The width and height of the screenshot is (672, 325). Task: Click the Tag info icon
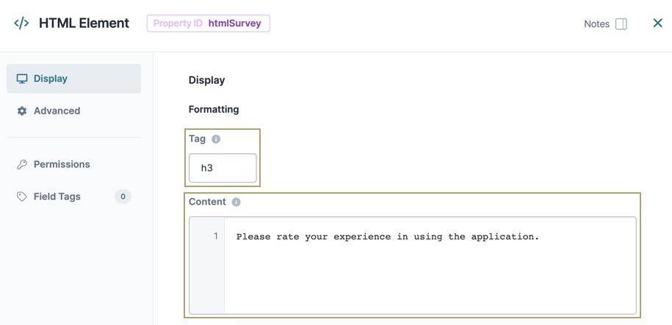click(x=216, y=139)
